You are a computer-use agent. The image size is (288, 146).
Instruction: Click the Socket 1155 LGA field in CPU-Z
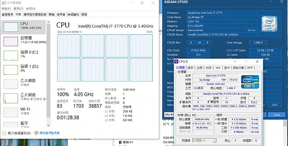(216, 84)
